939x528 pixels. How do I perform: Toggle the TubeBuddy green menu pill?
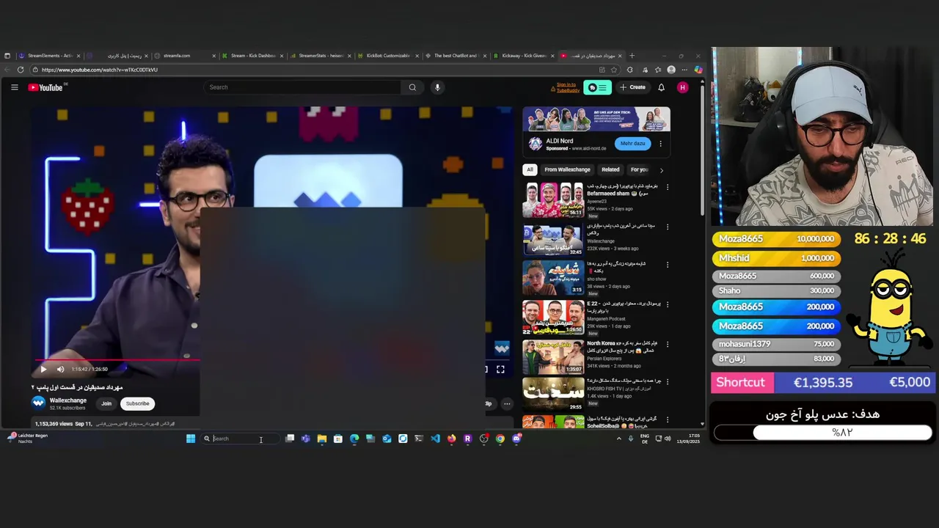point(598,87)
